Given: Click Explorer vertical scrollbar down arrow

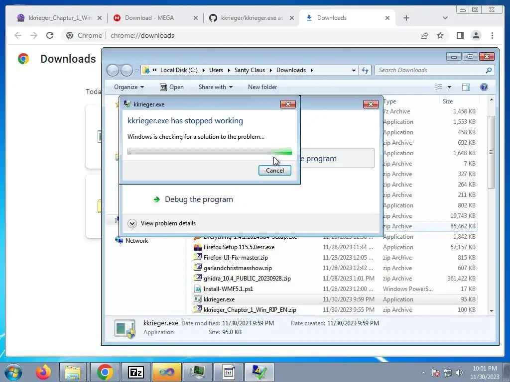Looking at the screenshot, I should coord(492,311).
